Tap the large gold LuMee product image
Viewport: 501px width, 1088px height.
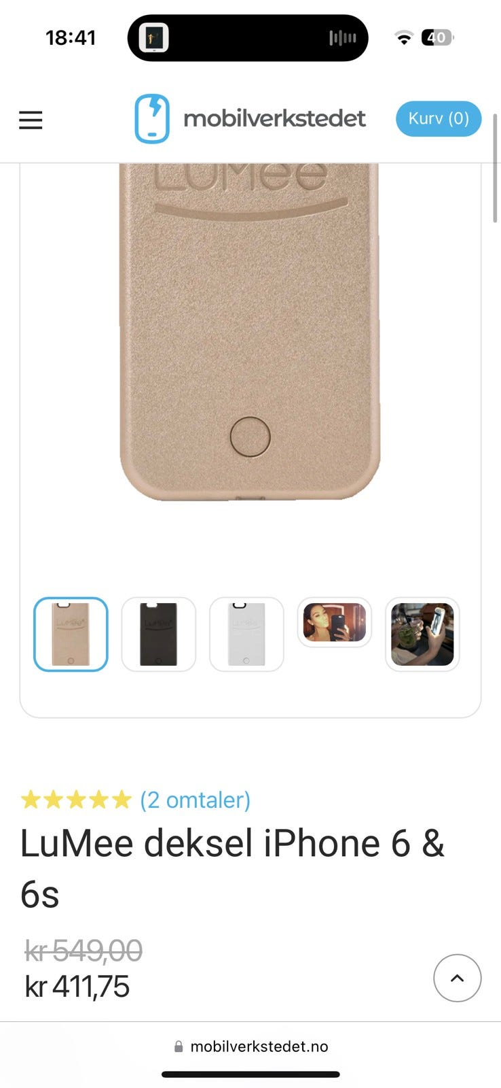pyautogui.click(x=250, y=331)
